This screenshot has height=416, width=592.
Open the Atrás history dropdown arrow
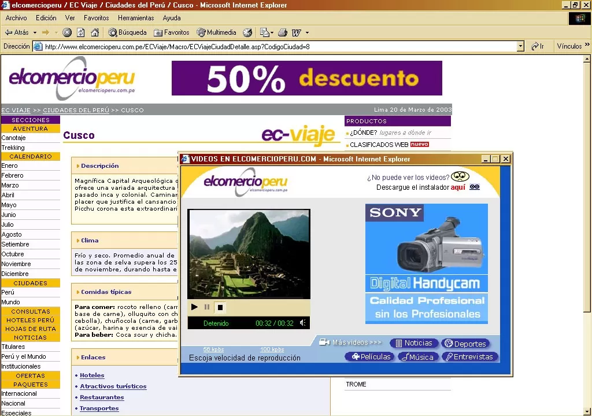click(35, 32)
